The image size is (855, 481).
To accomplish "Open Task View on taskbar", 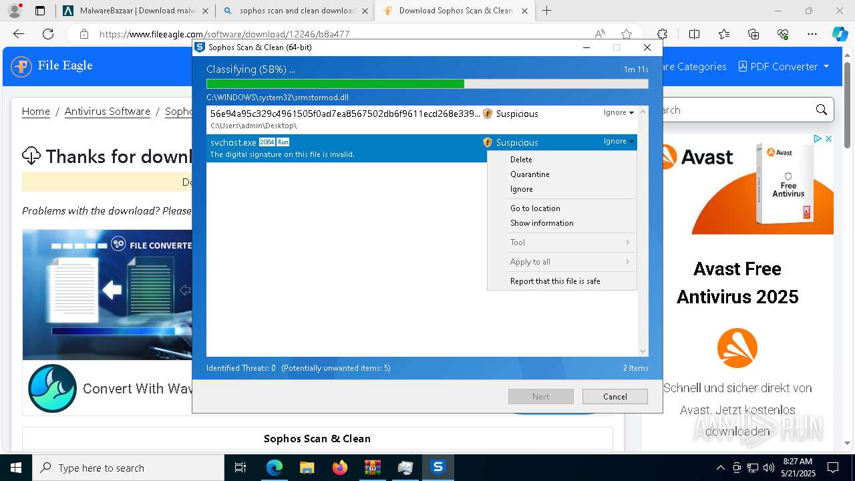I will pos(240,468).
